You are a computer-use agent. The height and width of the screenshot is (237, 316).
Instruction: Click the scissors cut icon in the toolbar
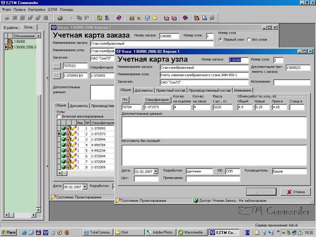coord(71,18)
